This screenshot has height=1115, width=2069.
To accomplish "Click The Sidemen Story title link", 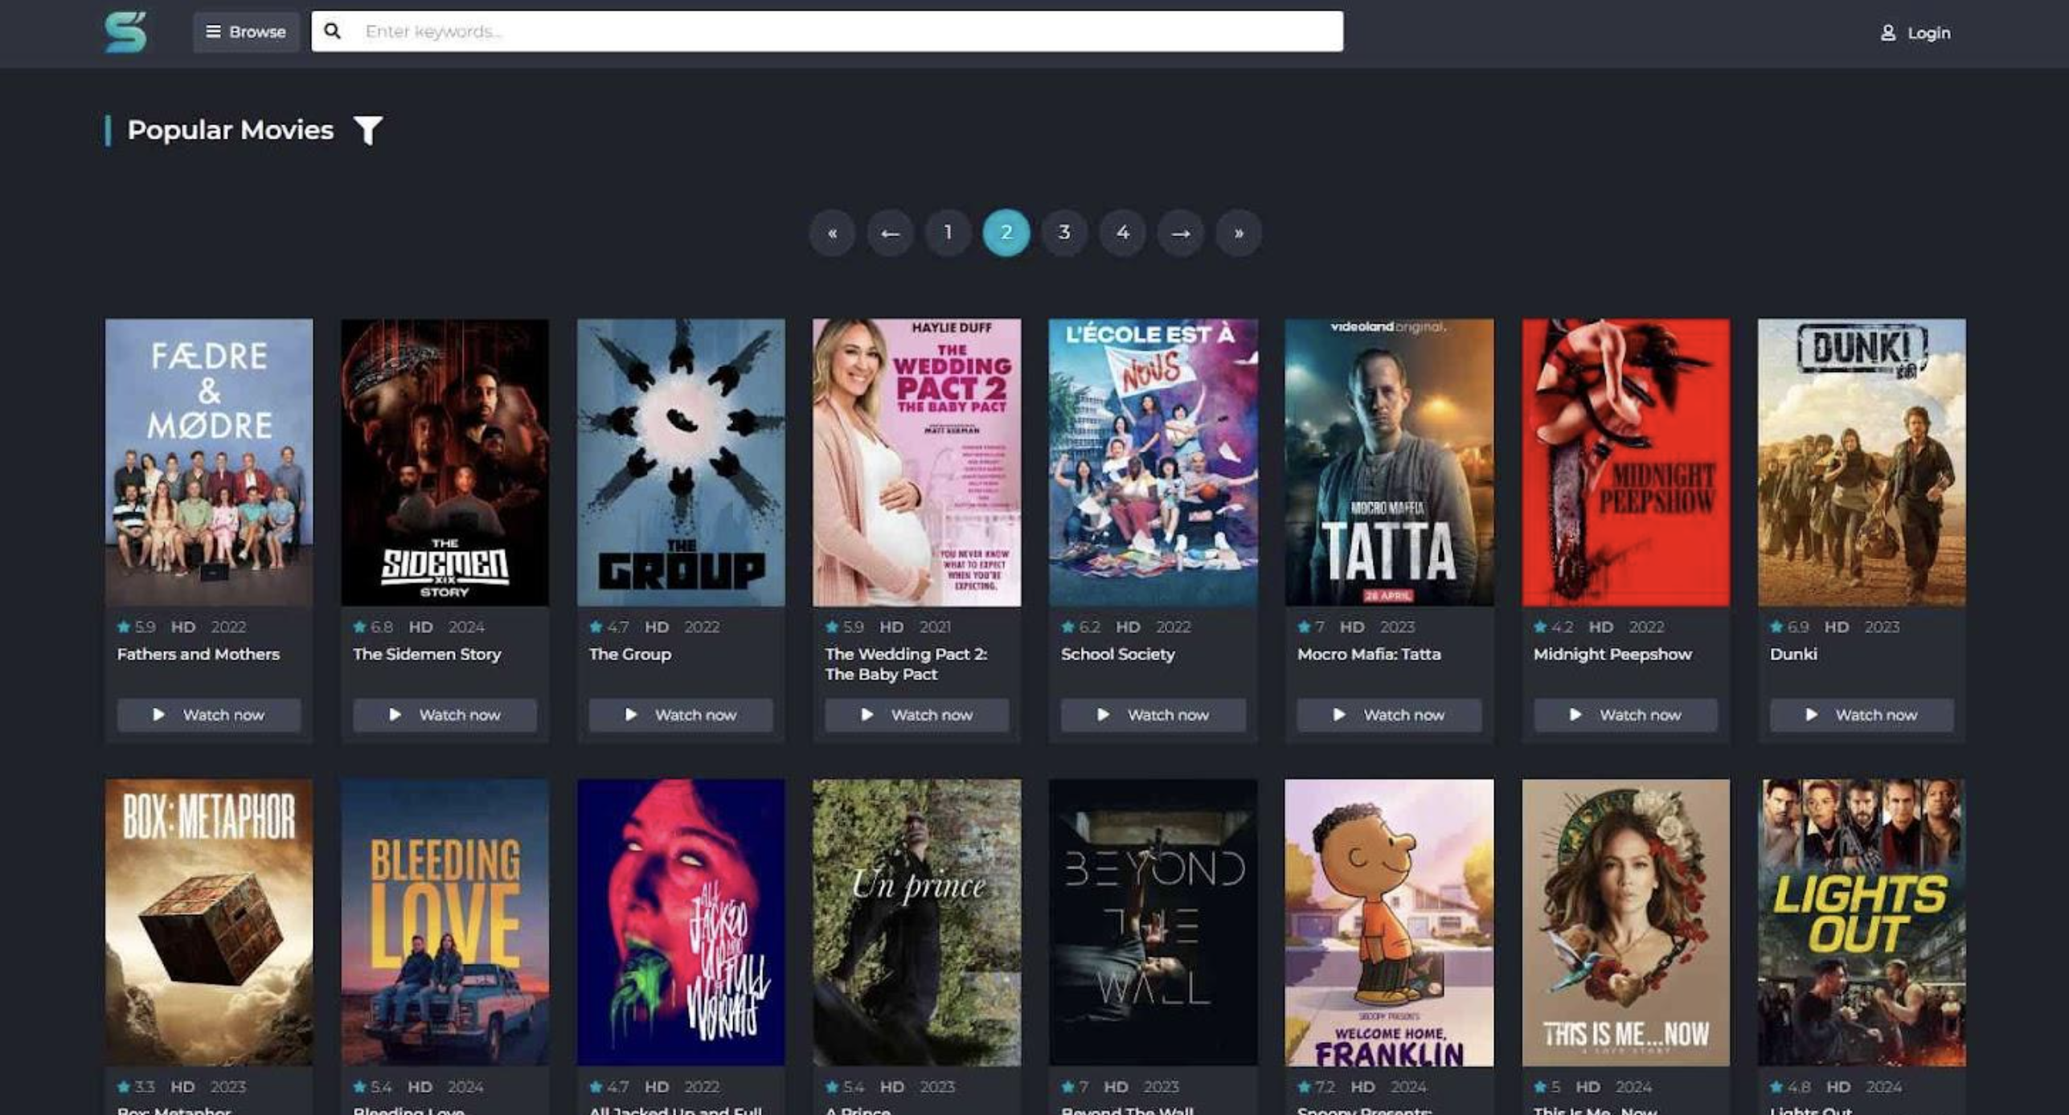I will click(x=427, y=654).
